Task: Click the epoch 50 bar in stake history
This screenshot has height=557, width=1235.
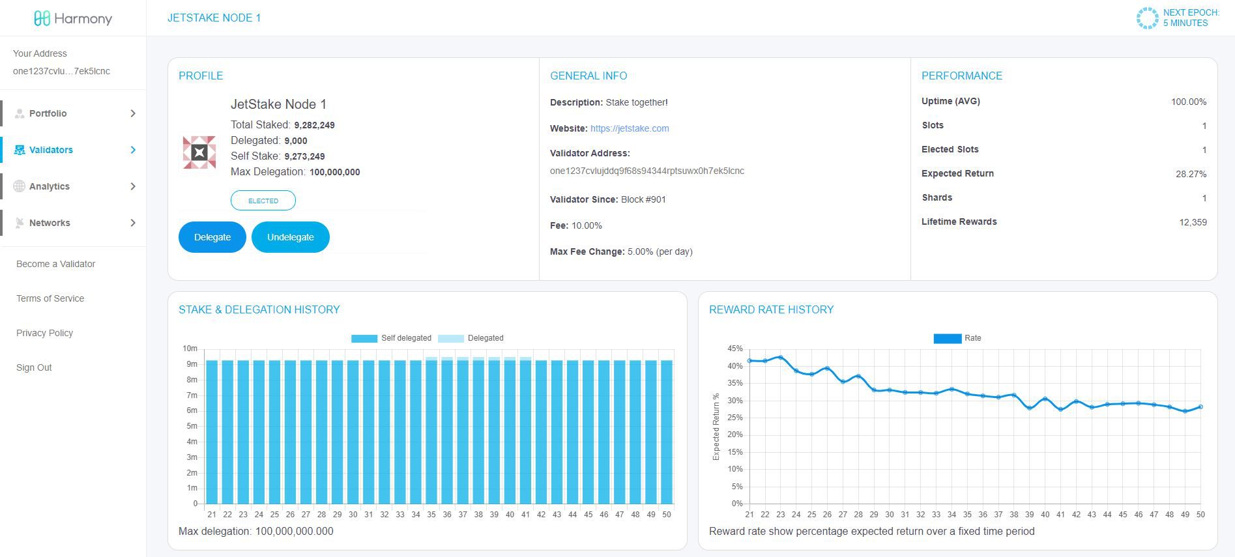Action: [667, 432]
